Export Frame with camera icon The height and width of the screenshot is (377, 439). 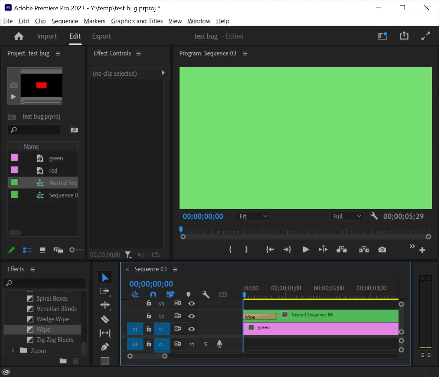pos(382,249)
